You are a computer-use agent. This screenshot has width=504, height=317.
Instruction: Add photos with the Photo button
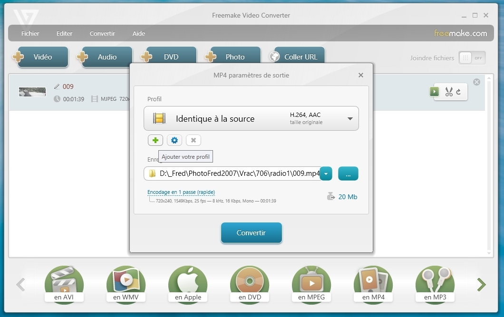233,55
